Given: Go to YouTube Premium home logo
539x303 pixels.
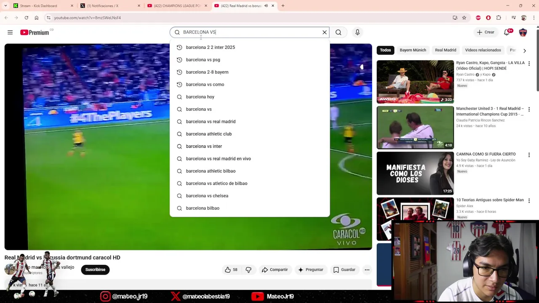Looking at the screenshot, I should 35,32.
